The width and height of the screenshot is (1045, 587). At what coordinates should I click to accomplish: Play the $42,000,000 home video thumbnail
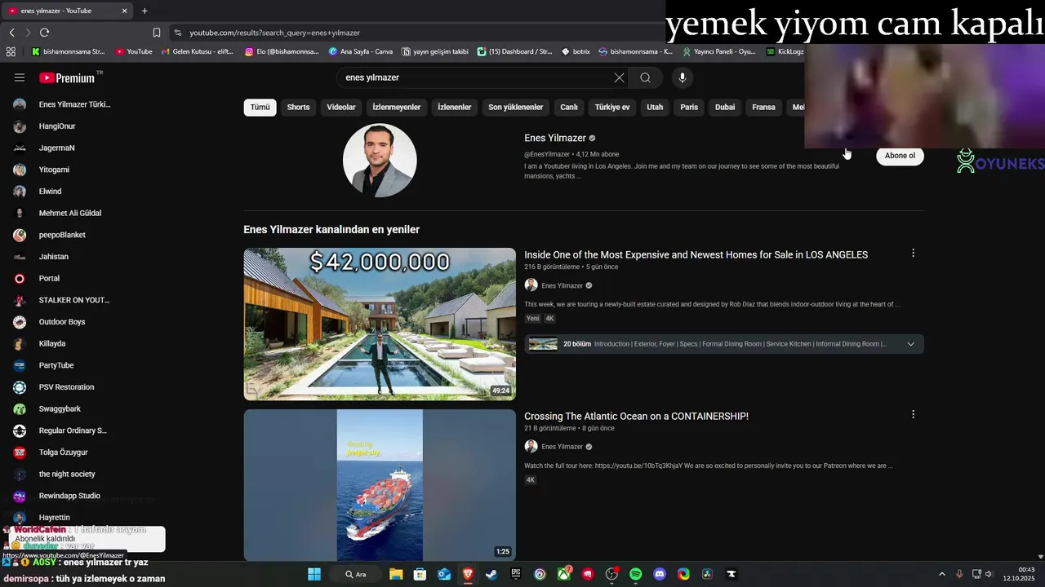[x=380, y=324]
